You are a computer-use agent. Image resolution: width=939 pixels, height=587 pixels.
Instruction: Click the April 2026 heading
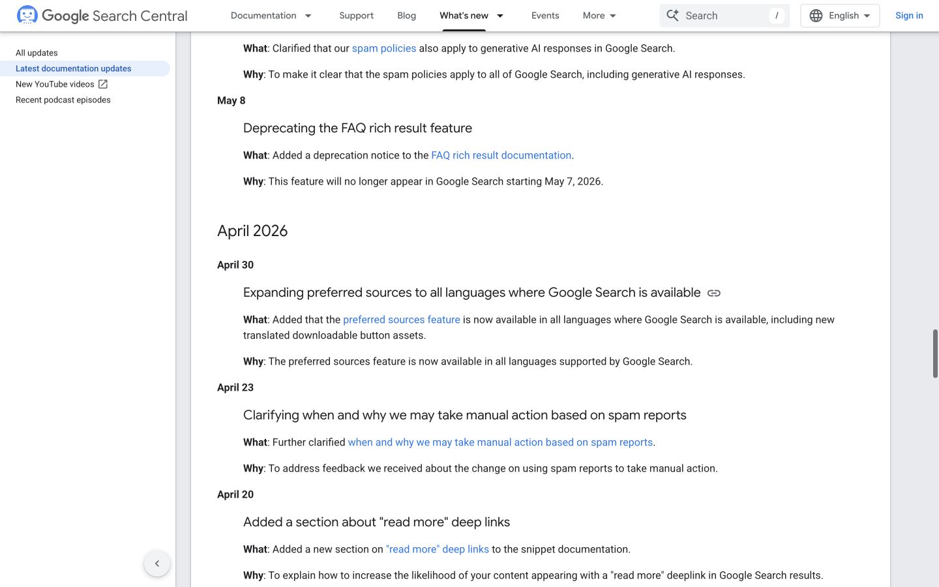pyautogui.click(x=252, y=231)
